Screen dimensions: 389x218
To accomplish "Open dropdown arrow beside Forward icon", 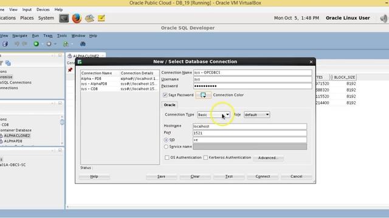I will coord(55,44).
